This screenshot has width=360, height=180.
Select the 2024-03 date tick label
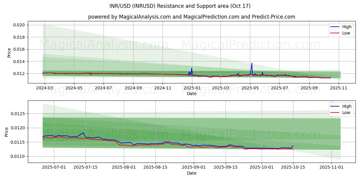tap(45, 88)
